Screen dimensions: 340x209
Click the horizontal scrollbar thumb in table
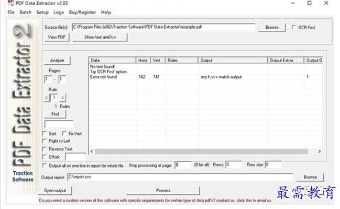point(201,152)
